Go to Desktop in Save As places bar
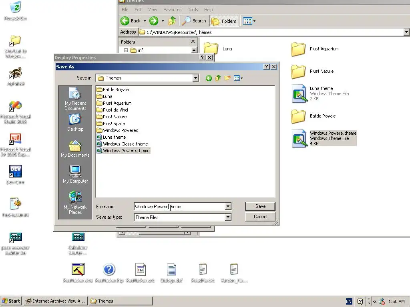410x307 pixels. tap(75, 123)
